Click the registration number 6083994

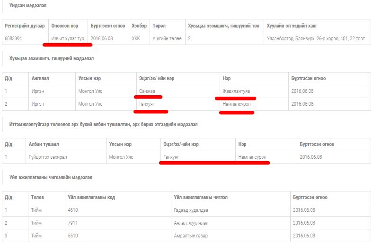tap(15, 38)
